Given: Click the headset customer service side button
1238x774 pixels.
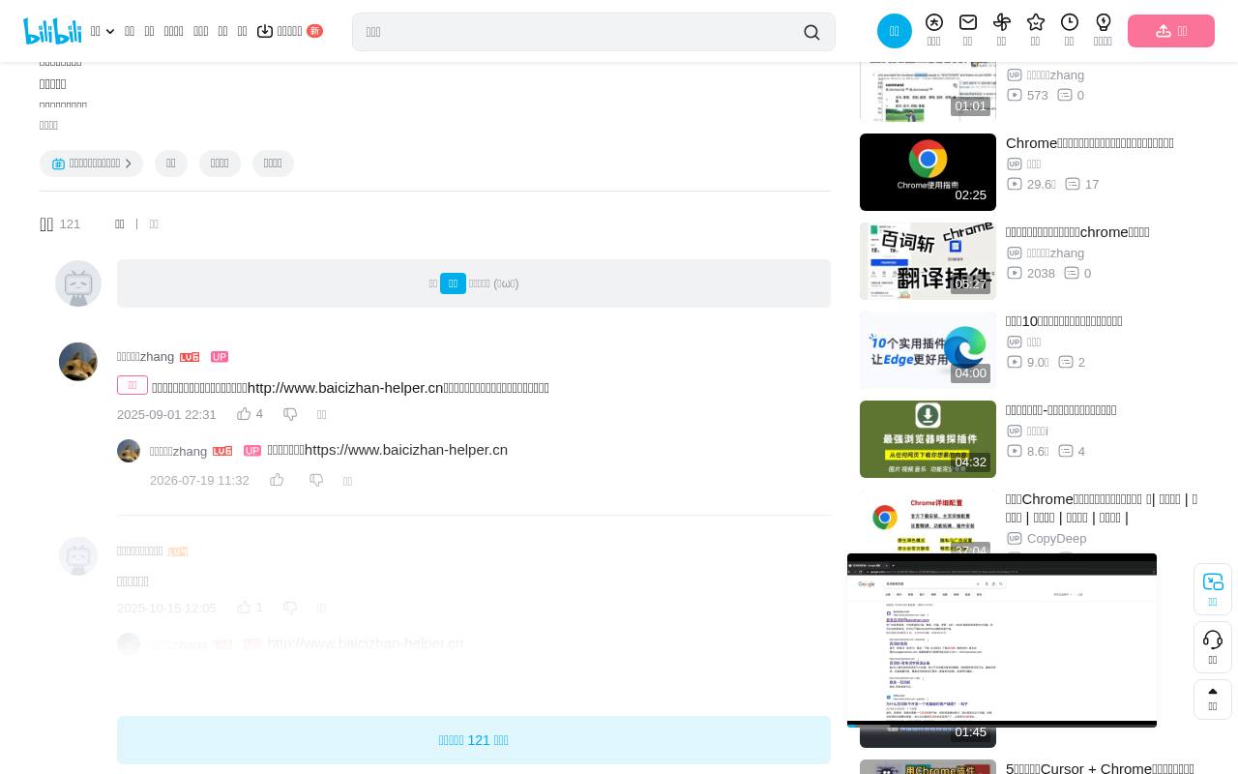Looking at the screenshot, I should [1213, 647].
